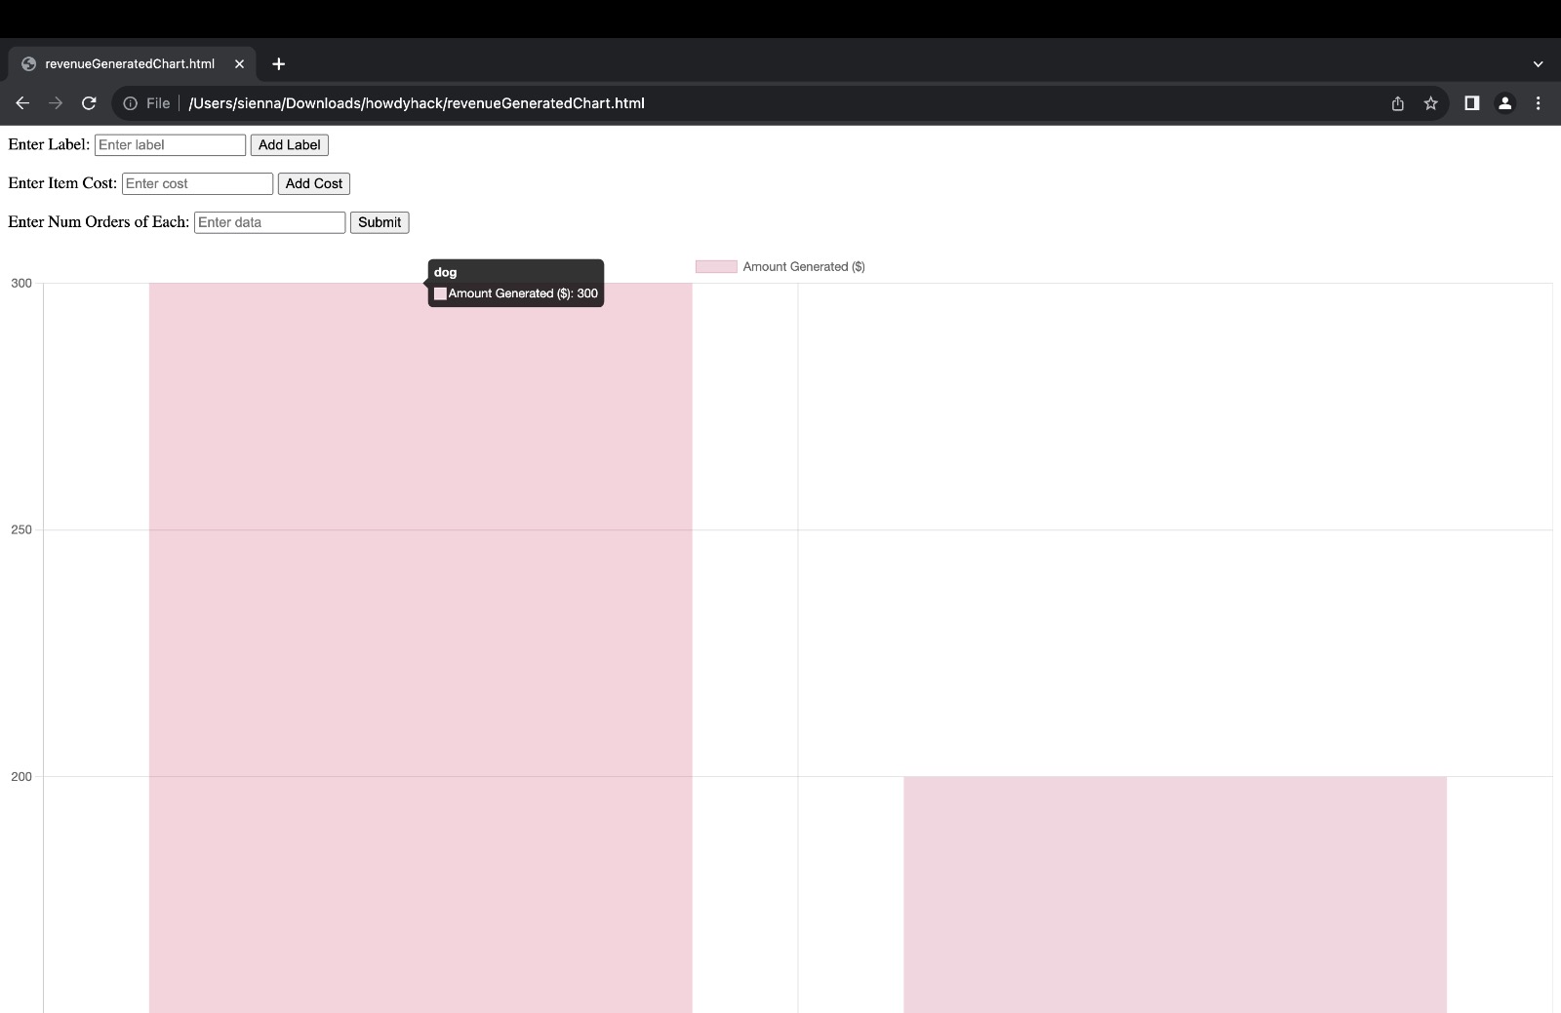
Task: Open the three-dot browser menu
Action: [1539, 102]
